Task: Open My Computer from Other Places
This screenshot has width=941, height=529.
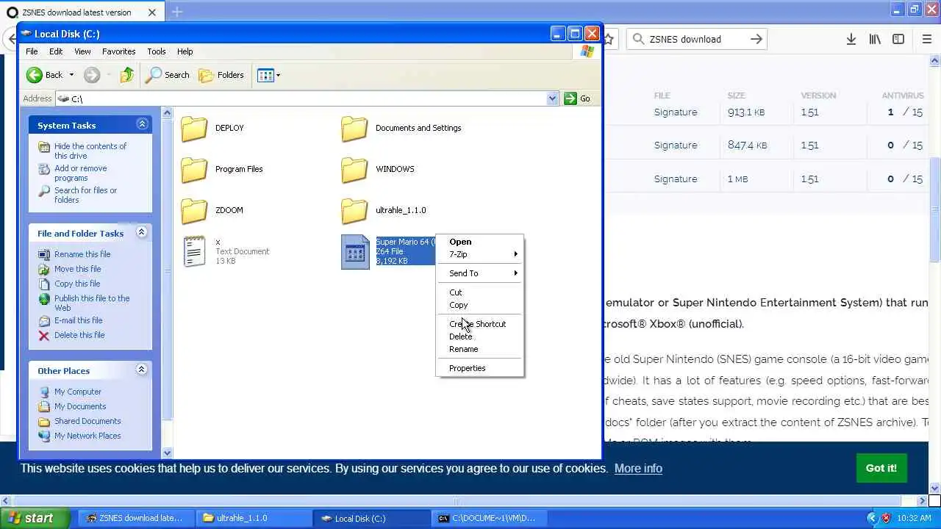Action: [x=77, y=392]
